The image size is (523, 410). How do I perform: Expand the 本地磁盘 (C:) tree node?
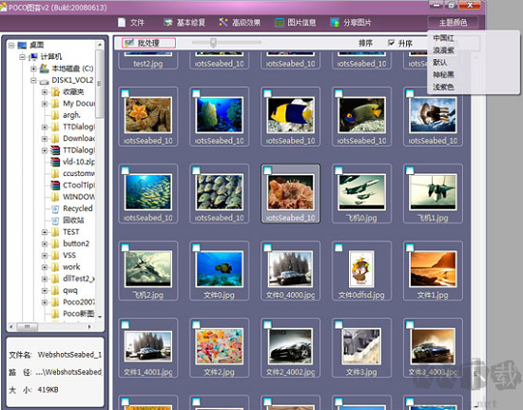tap(33, 68)
